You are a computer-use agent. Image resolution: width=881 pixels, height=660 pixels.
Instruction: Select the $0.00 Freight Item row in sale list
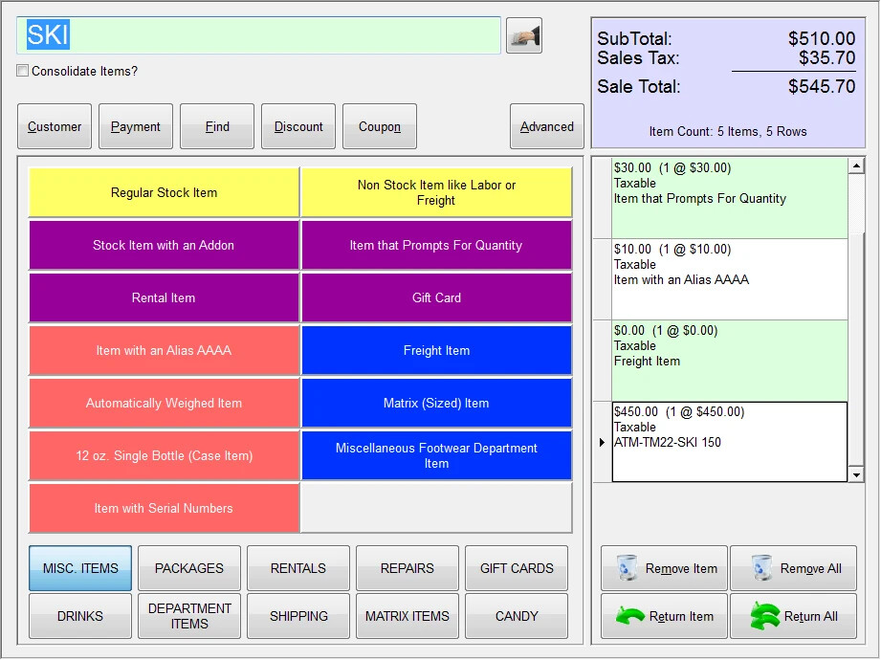tap(729, 361)
